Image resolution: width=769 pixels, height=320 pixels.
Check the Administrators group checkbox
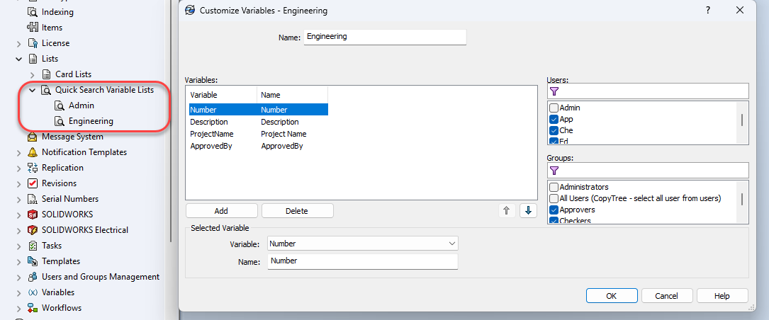(554, 187)
